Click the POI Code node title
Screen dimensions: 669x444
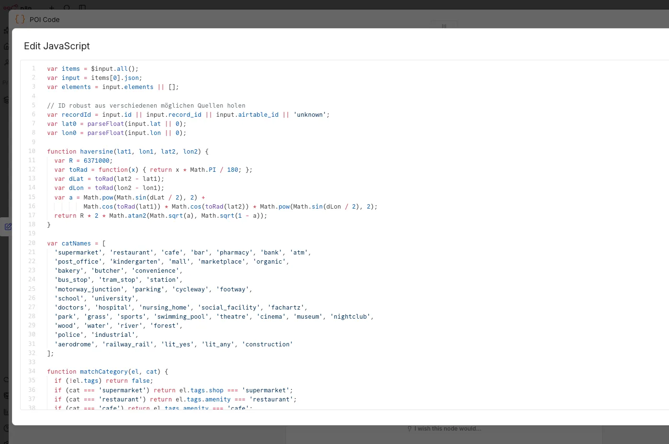pyautogui.click(x=45, y=20)
